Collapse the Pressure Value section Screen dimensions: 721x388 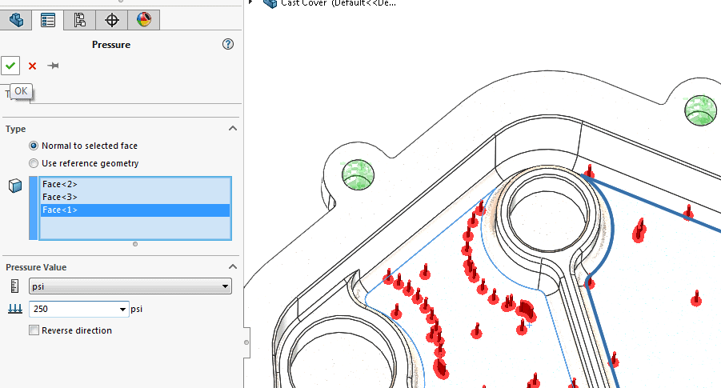pos(233,267)
